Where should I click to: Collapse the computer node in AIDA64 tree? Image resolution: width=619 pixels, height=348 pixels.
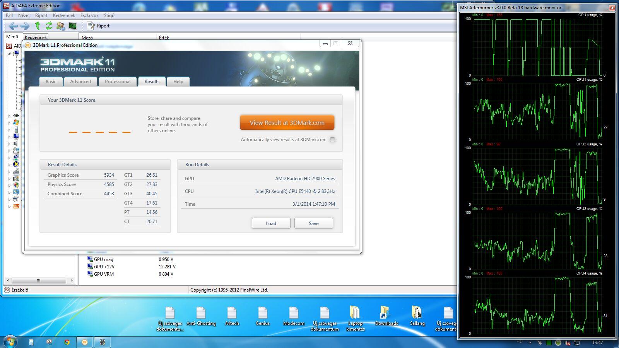(x=10, y=53)
